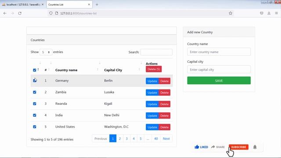
Task: Go to page 2 of the table
Action: pyautogui.click(x=120, y=139)
